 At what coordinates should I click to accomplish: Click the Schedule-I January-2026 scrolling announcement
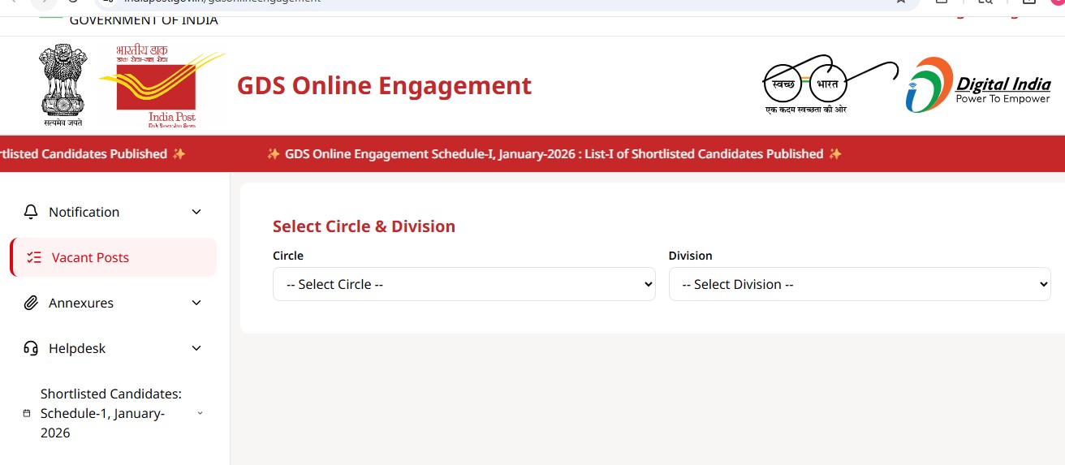554,153
